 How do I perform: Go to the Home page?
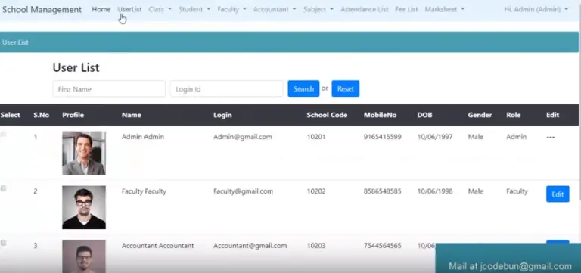101,9
